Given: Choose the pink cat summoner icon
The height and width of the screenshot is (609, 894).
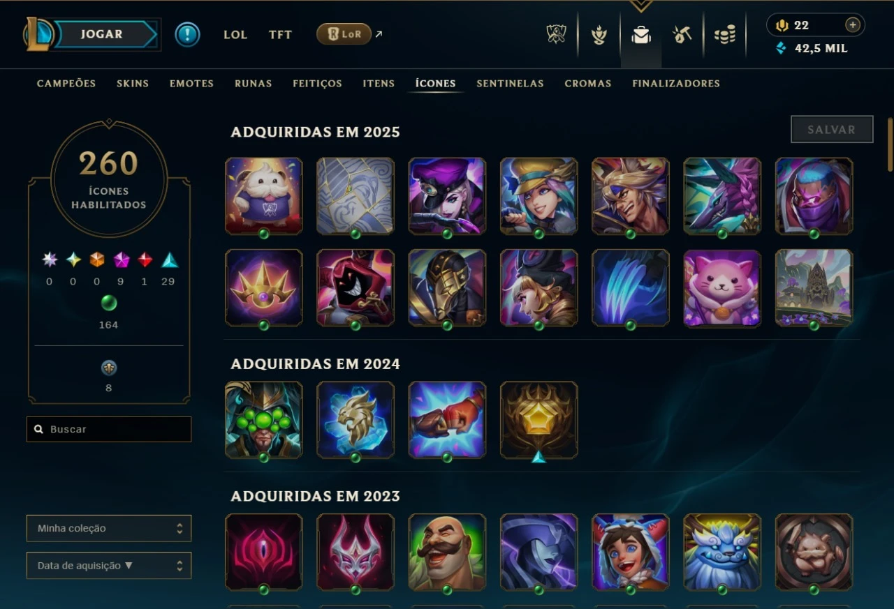Looking at the screenshot, I should coord(722,287).
